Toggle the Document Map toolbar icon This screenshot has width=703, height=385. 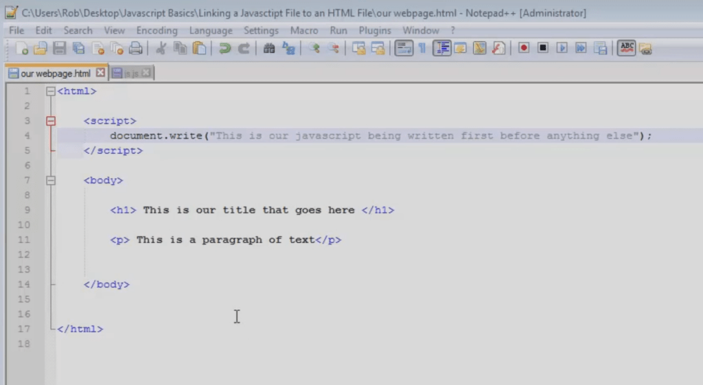click(x=479, y=48)
